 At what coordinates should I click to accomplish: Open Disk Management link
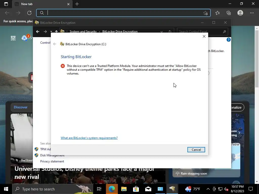coord(52,155)
